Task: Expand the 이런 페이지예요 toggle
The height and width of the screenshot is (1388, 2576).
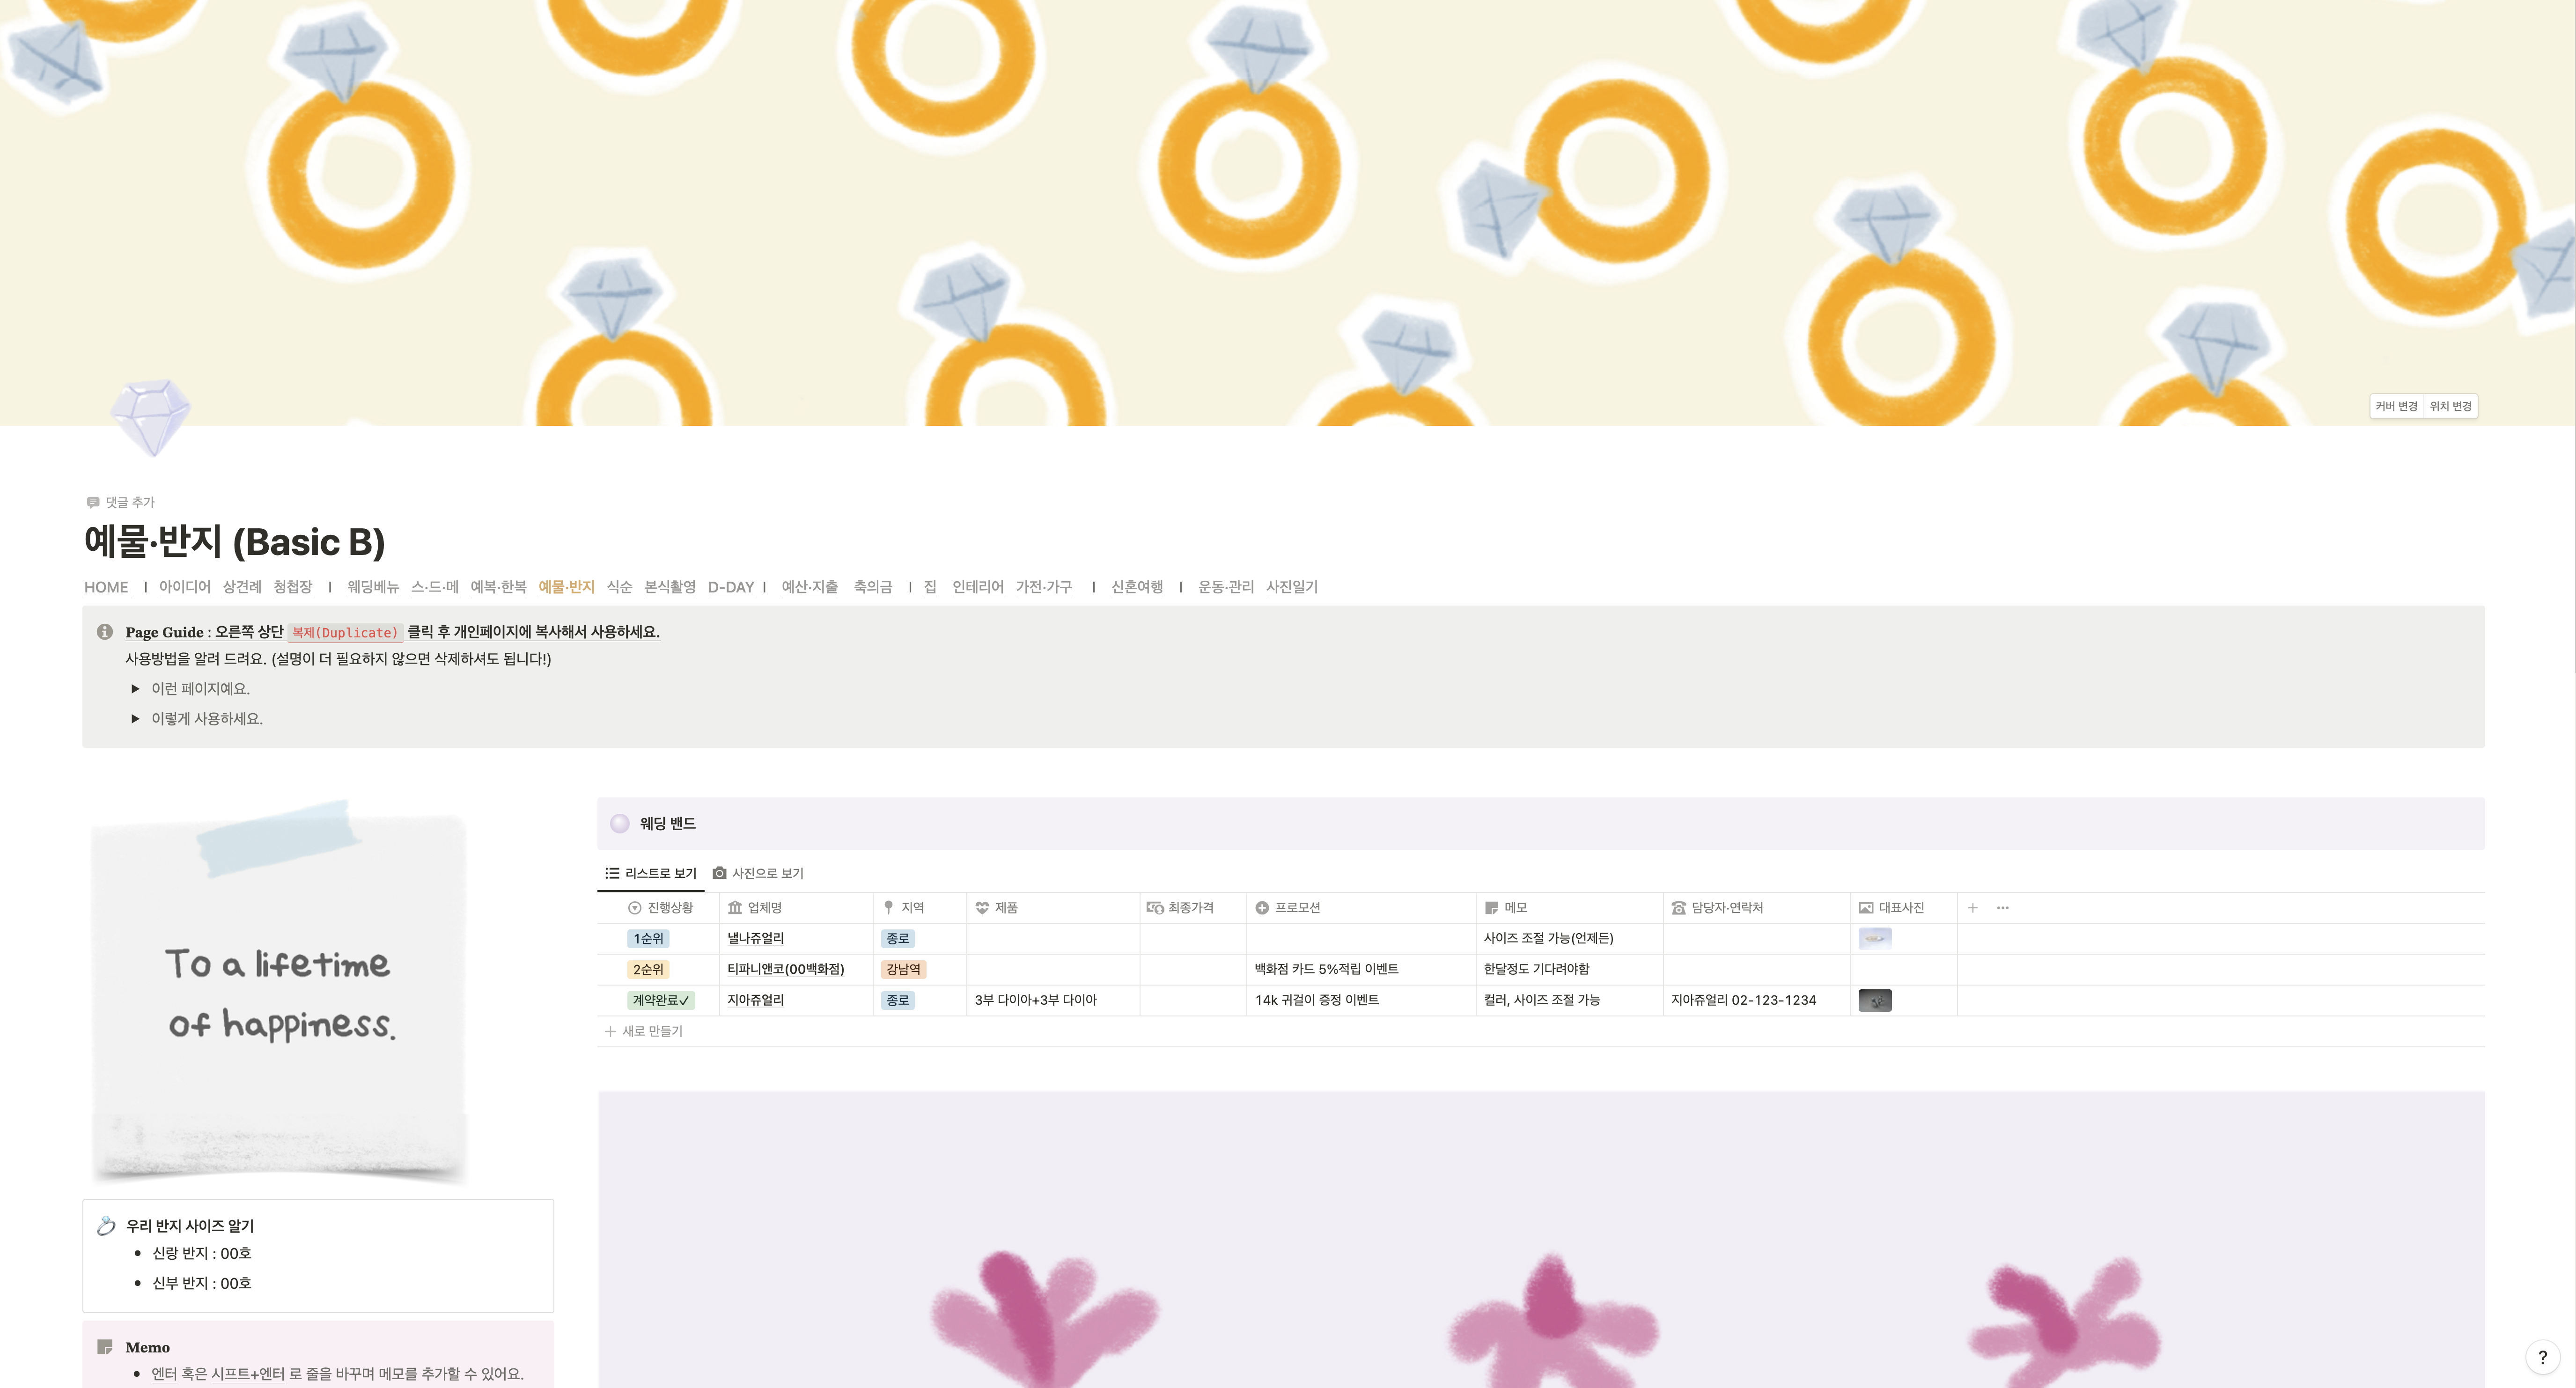Action: pos(135,688)
